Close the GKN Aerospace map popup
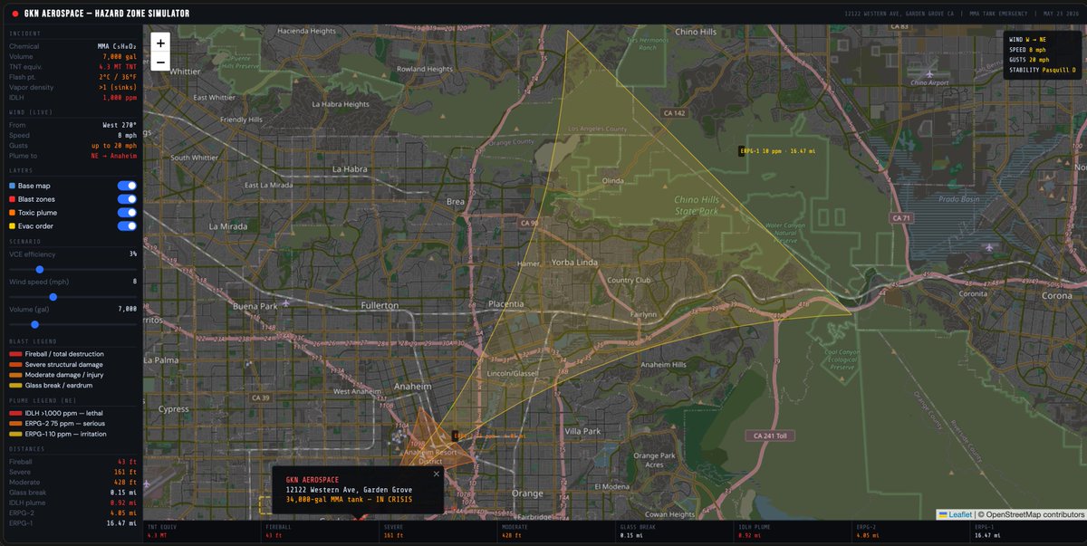This screenshot has width=1087, height=546. (x=436, y=474)
